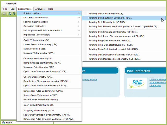Viewport: 167px width, 125px height.
Task: Click the Pine research logo
Action: (x=137, y=83)
